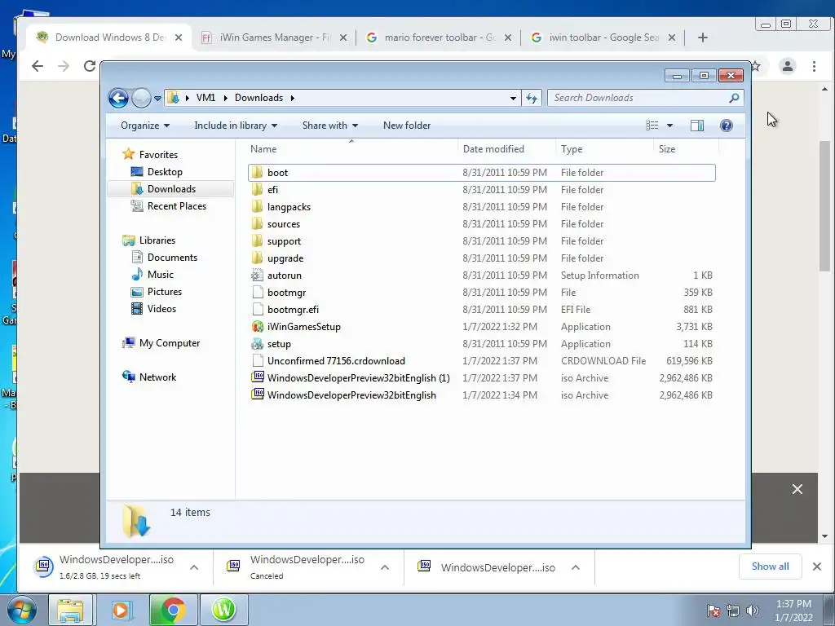Expand options for the third iso download
The image size is (835, 626).
tap(576, 567)
